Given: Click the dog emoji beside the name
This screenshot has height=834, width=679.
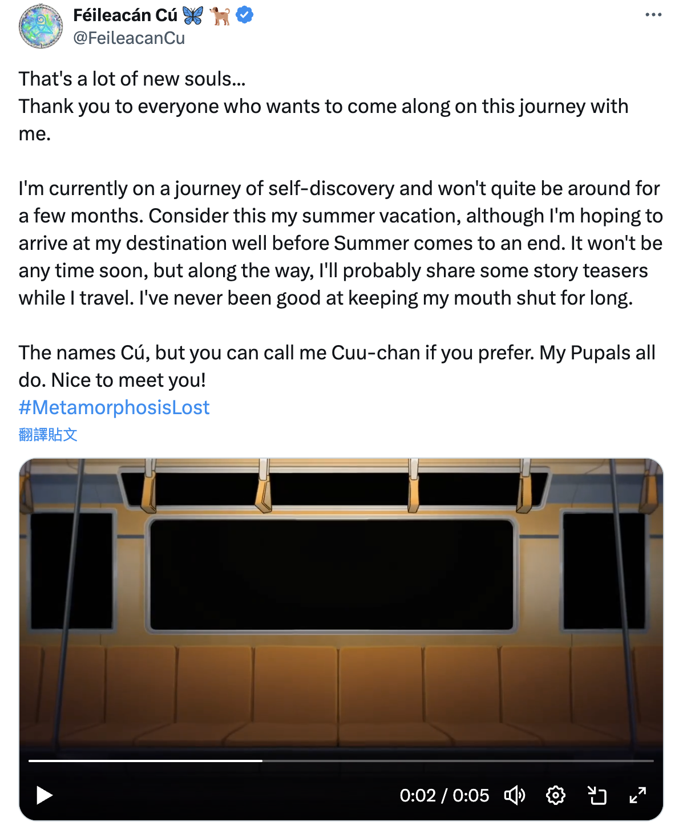Looking at the screenshot, I should pos(220,15).
